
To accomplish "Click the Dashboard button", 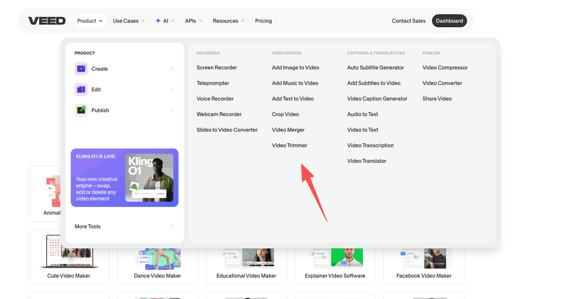I will pos(449,21).
